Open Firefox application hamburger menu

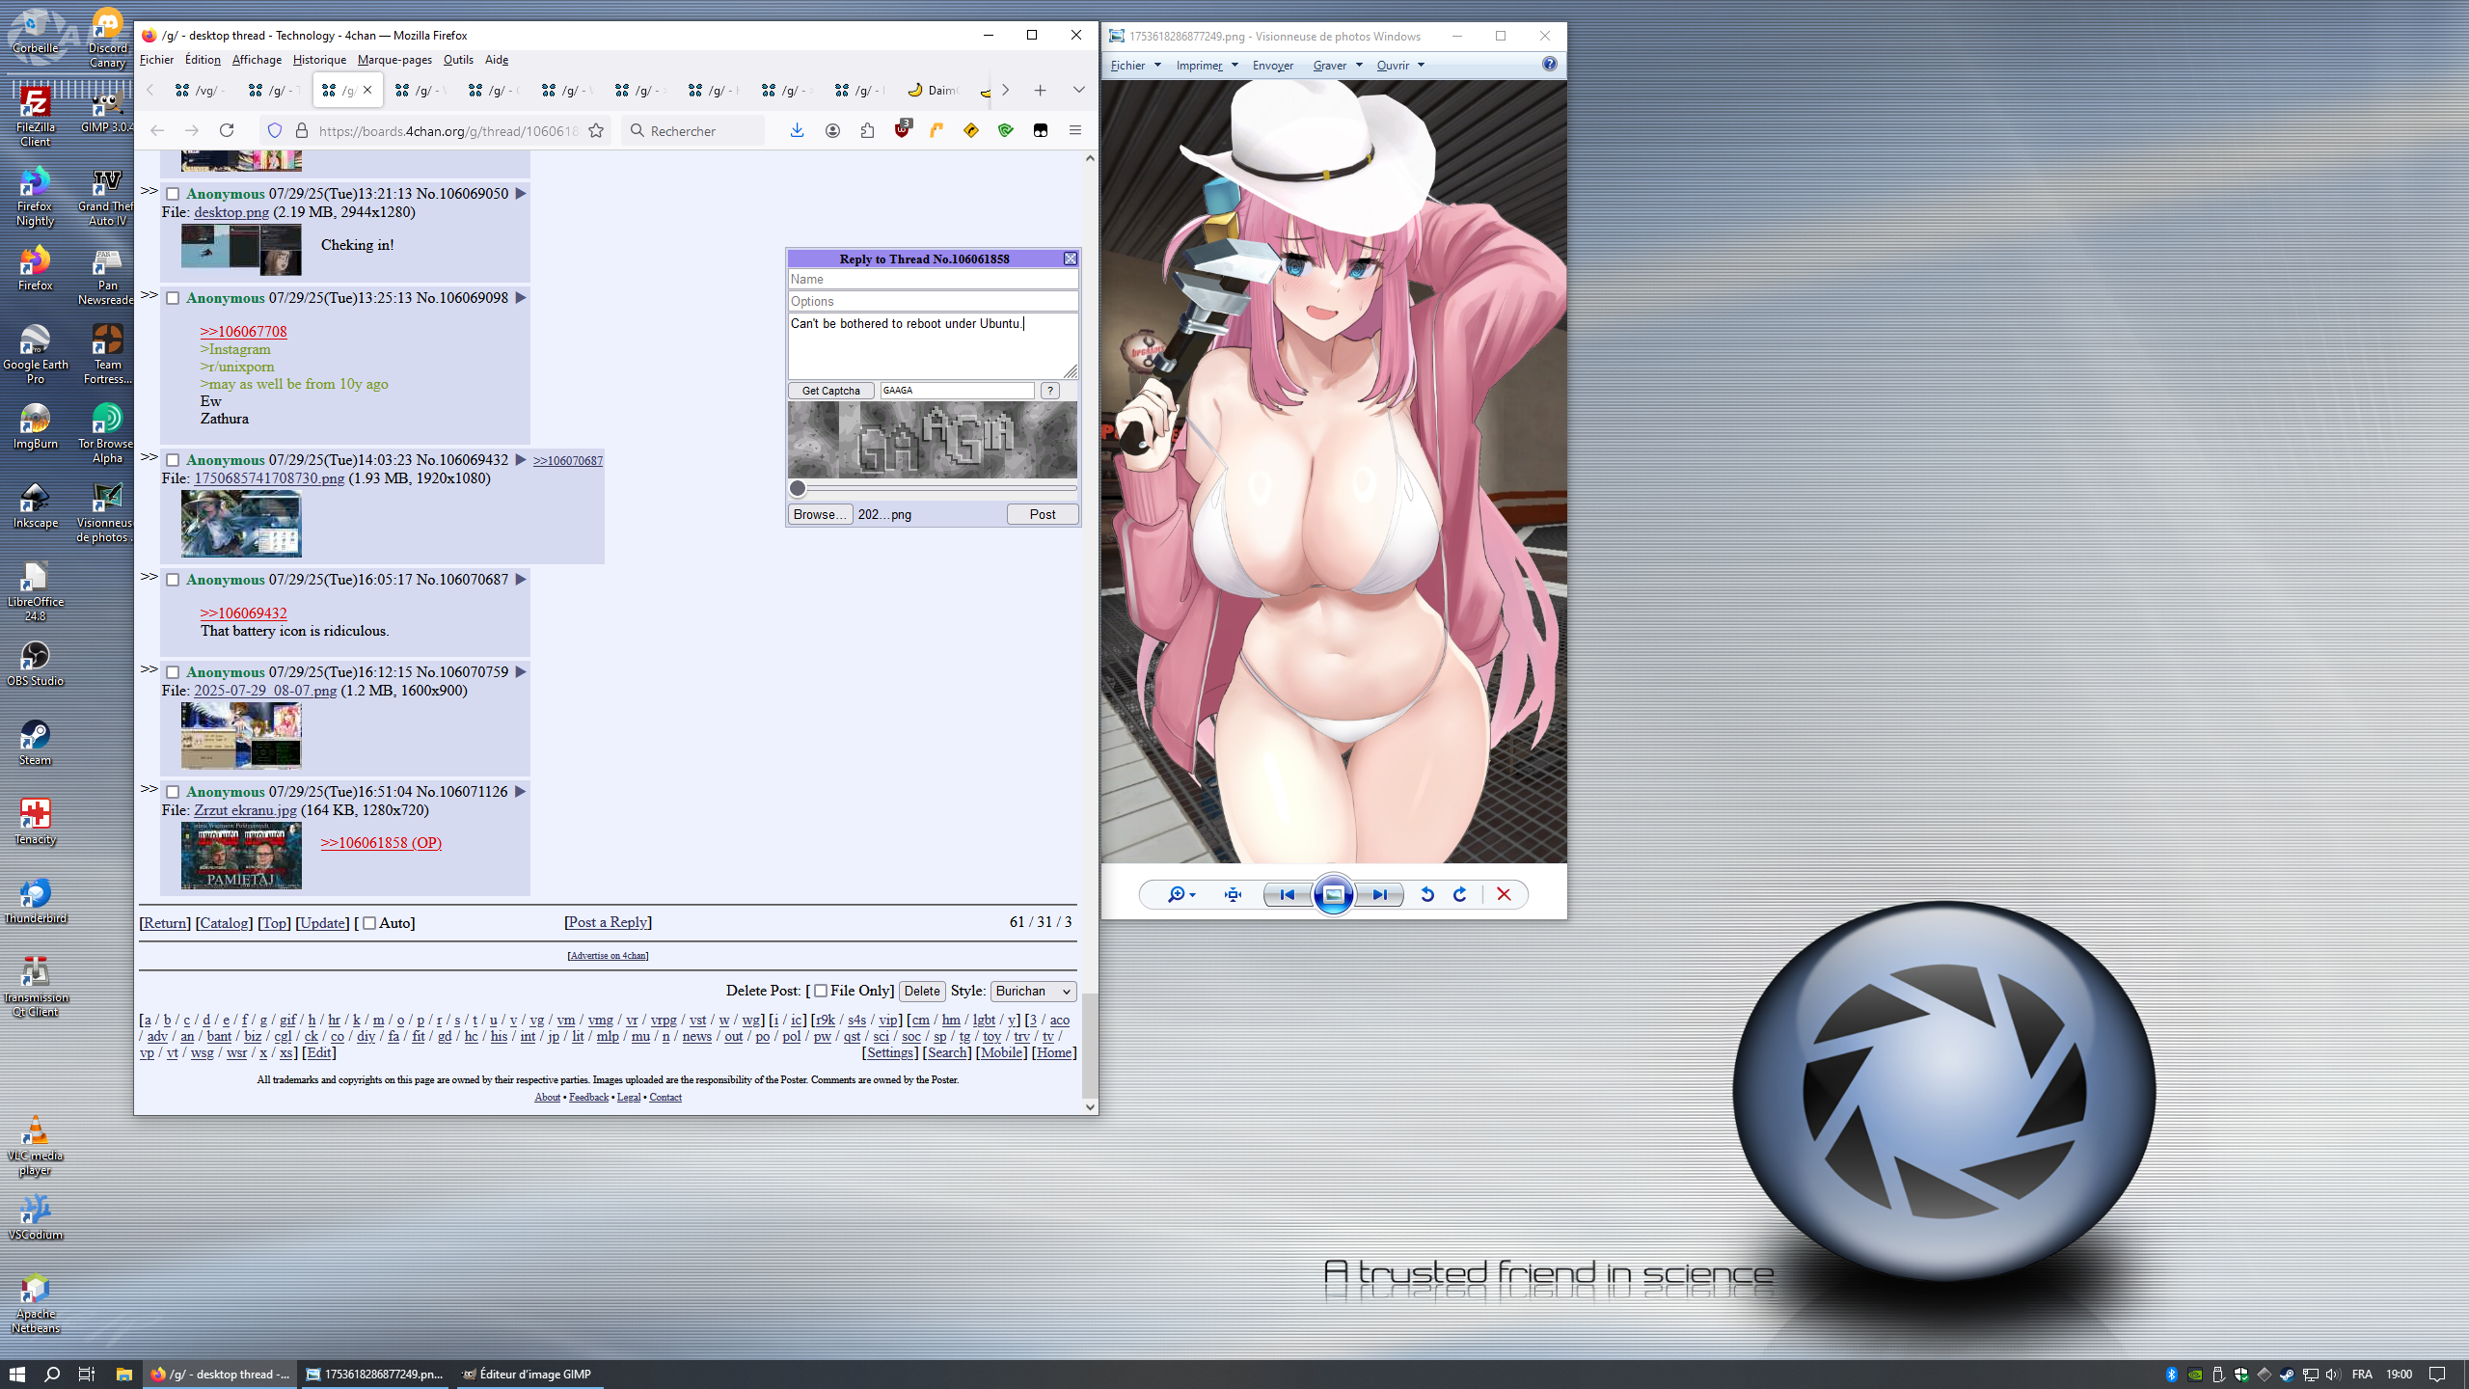[1075, 130]
